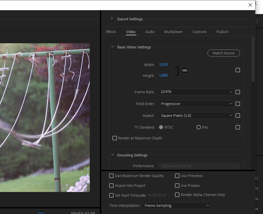Image resolution: width=263 pixels, height=214 pixels.
Task: Select the fit-to-screen zoom icon near the timecode
Action: [x=41, y=212]
